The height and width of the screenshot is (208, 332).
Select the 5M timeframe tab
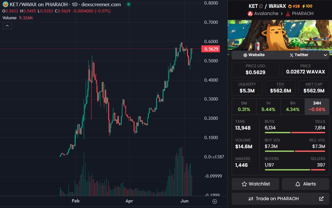tap(244, 106)
